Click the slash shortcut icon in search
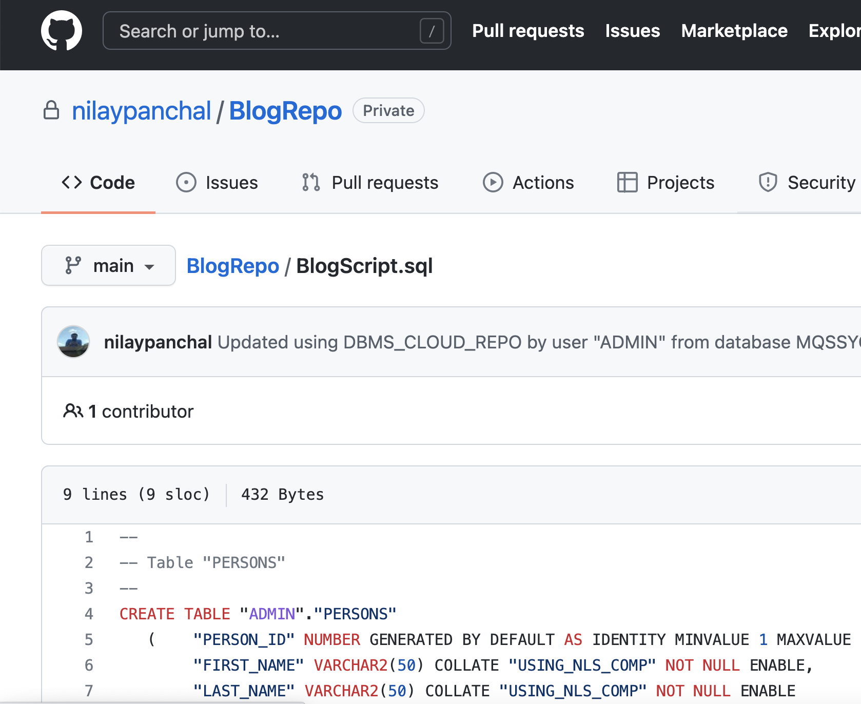Screen dimensions: 861x704 tap(432, 31)
